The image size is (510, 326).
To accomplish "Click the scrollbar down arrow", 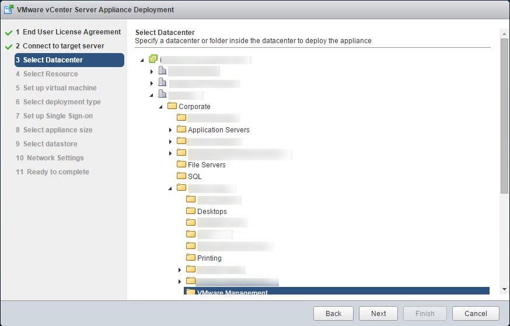I will point(504,289).
